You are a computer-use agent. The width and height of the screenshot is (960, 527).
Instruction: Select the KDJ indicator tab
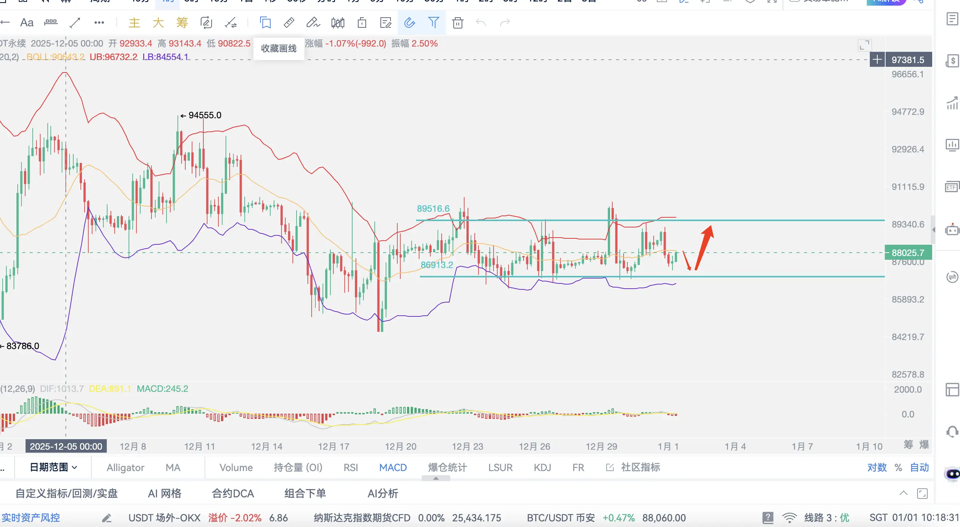pos(542,467)
